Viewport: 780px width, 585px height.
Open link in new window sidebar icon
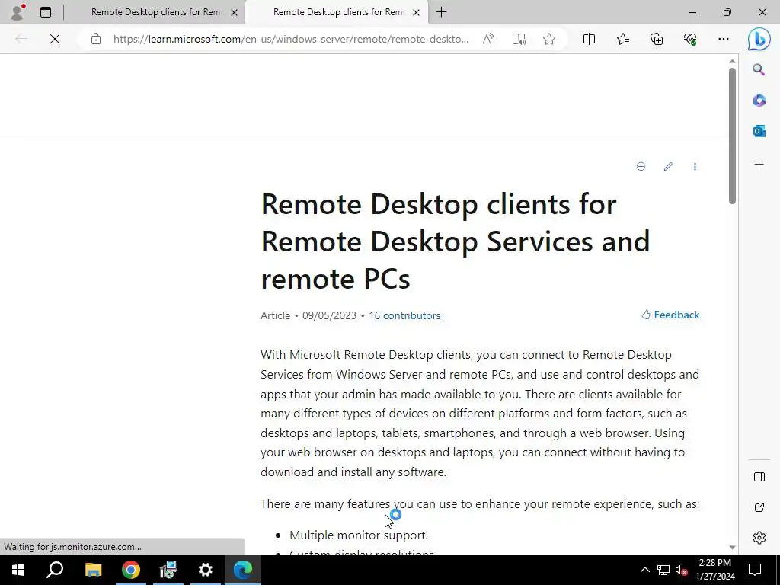(759, 507)
